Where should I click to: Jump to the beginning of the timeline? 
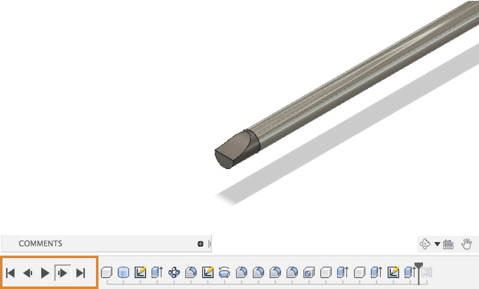[x=11, y=273]
